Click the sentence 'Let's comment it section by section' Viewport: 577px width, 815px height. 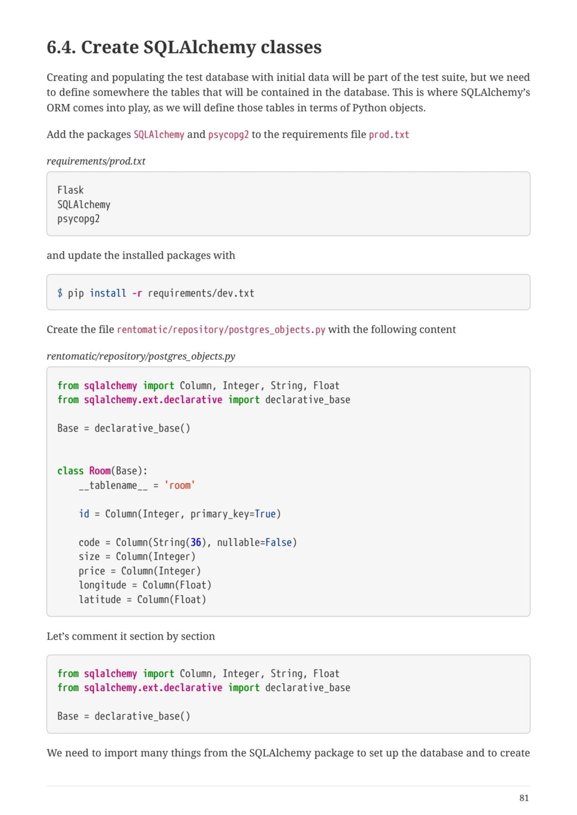pyautogui.click(x=131, y=637)
